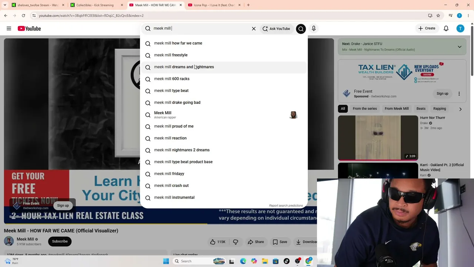Subscribe to the Meek Mill channel
Screen dimensions: 474x267
[x=60, y=241]
